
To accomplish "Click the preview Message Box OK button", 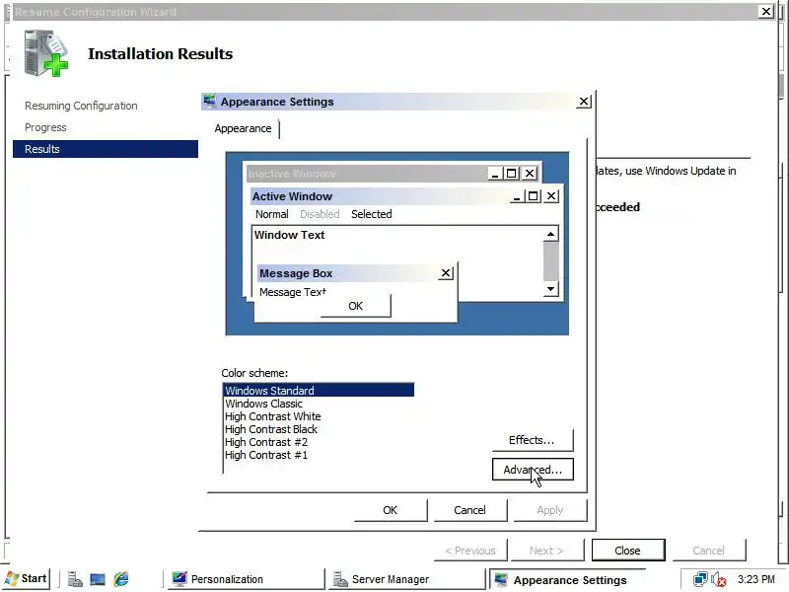I will 355,306.
